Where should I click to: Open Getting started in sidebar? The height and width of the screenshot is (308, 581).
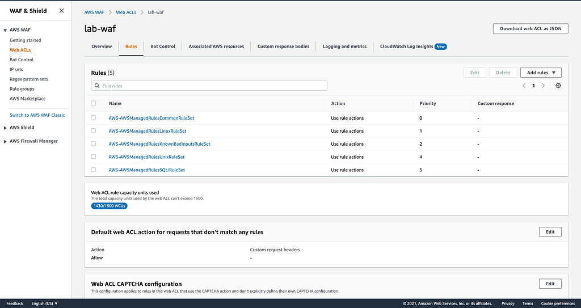click(25, 40)
